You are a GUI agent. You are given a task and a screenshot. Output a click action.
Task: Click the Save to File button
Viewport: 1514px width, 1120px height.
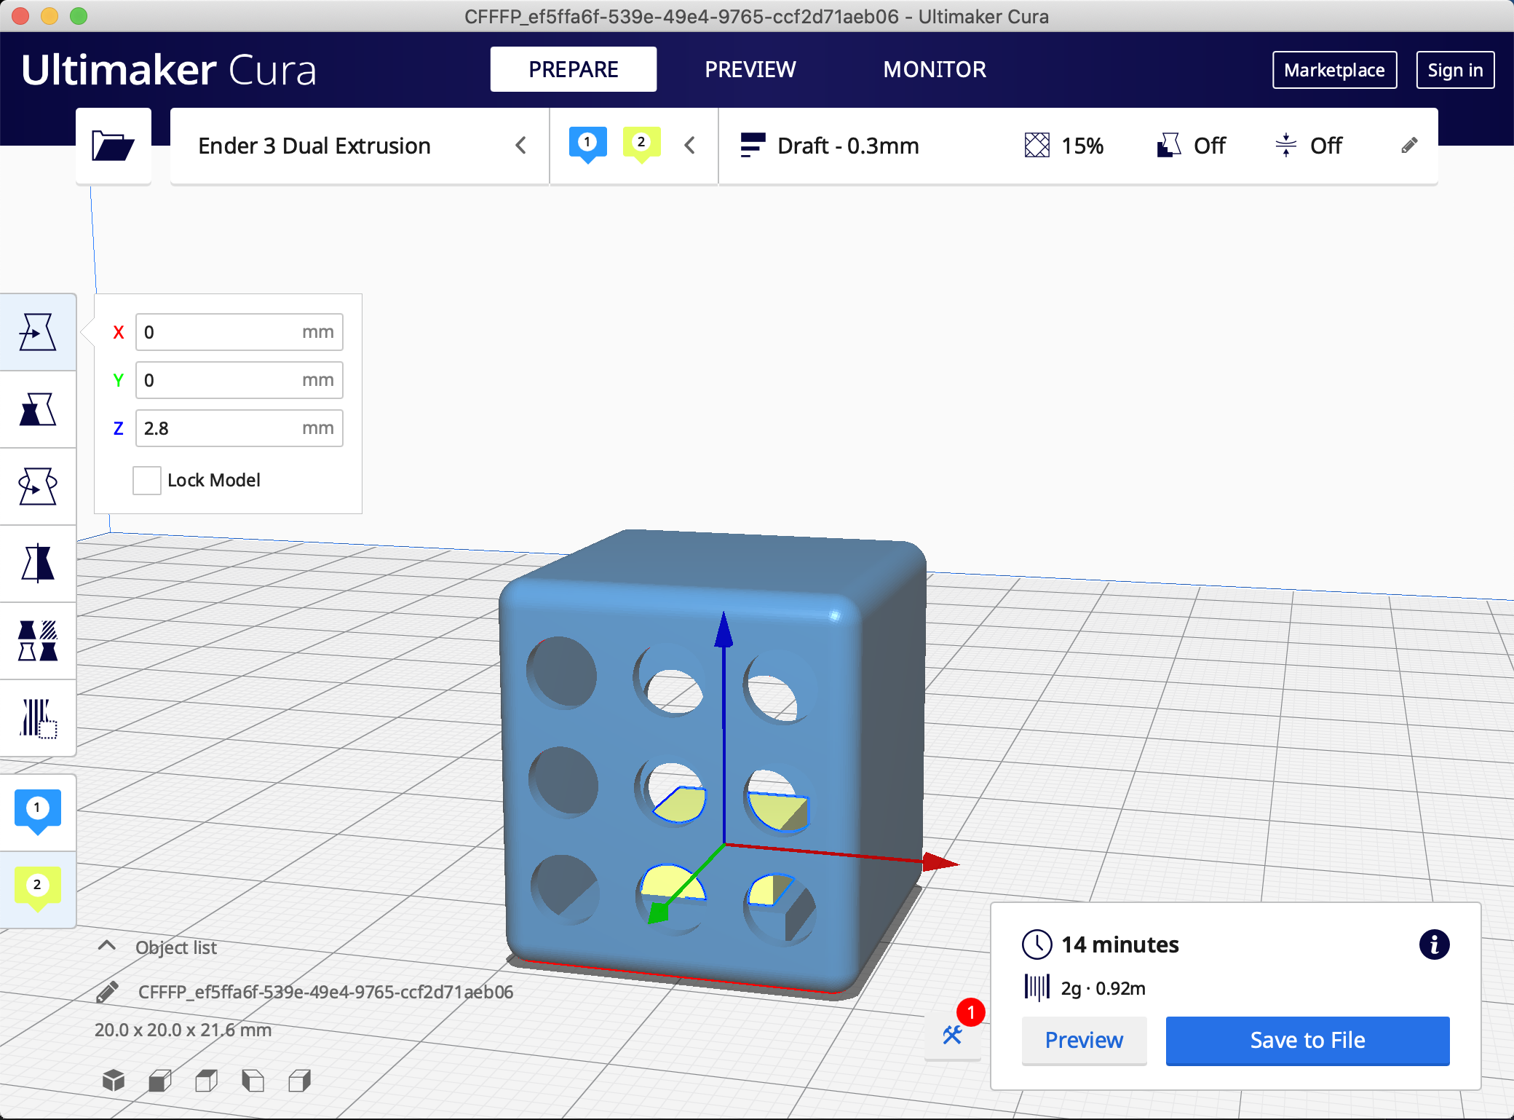coord(1307,1041)
